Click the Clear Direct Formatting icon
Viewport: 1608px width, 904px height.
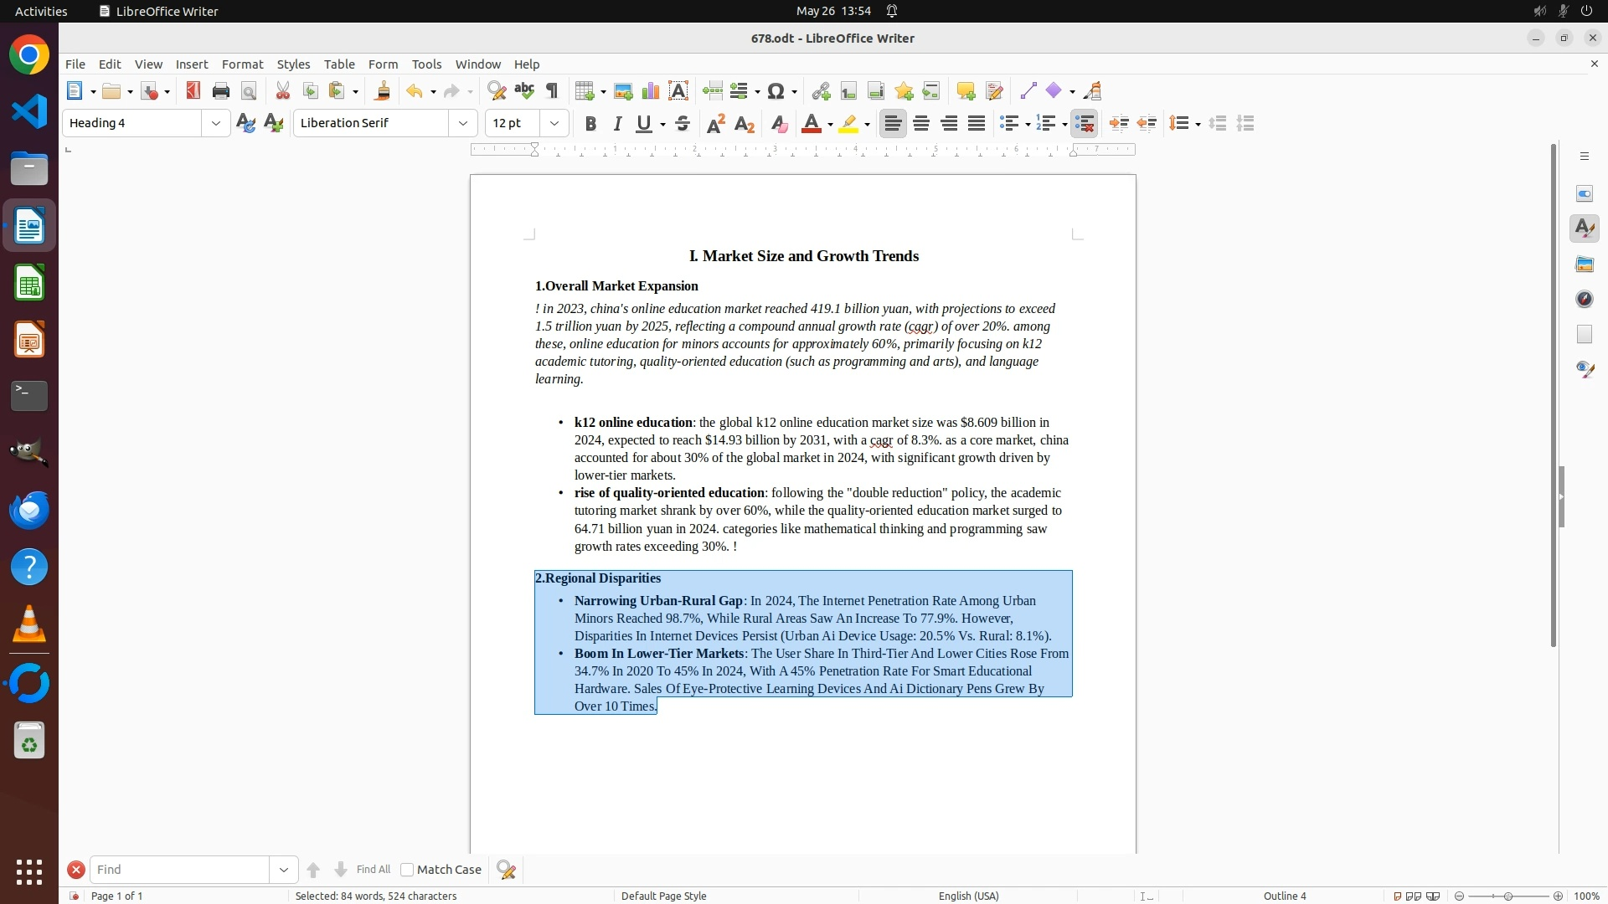779,124
